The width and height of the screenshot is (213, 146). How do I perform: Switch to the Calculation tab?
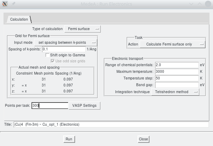click(x=19, y=19)
